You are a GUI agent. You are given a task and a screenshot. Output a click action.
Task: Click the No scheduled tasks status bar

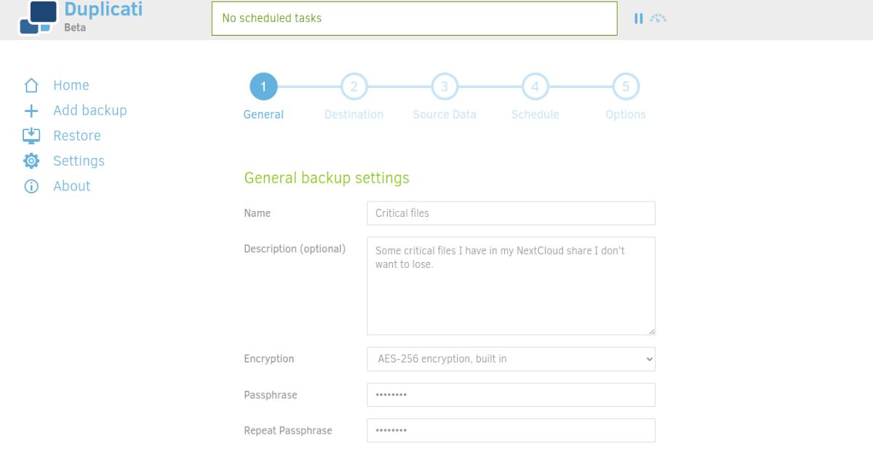coord(415,18)
